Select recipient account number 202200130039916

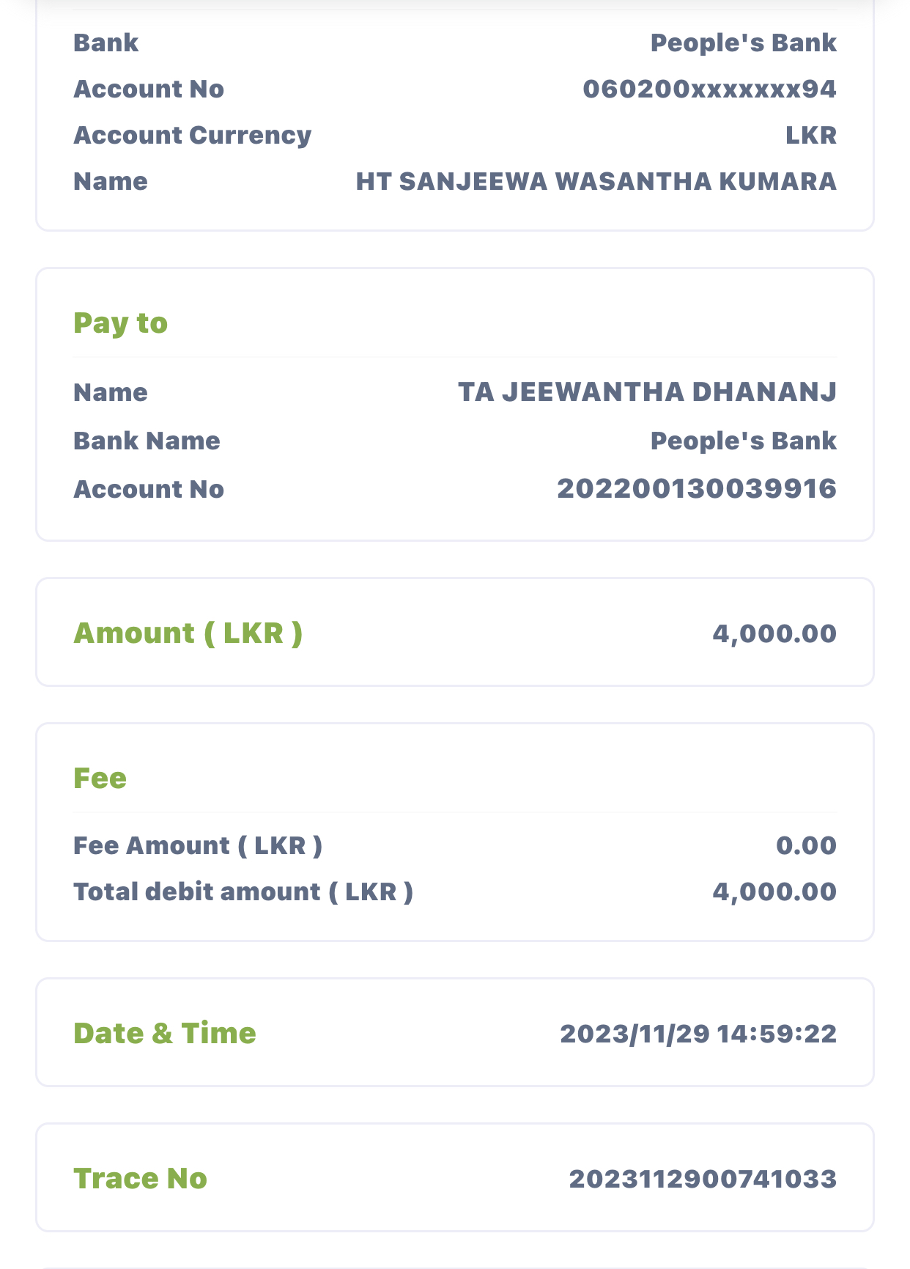point(696,489)
